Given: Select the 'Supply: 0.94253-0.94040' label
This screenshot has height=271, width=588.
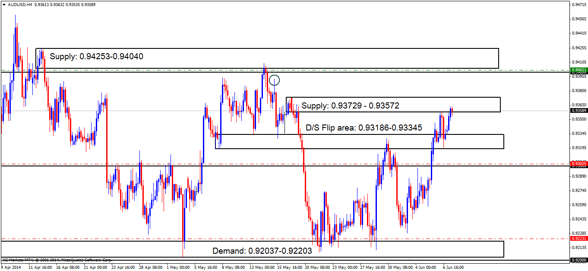Looking at the screenshot, I should point(96,56).
